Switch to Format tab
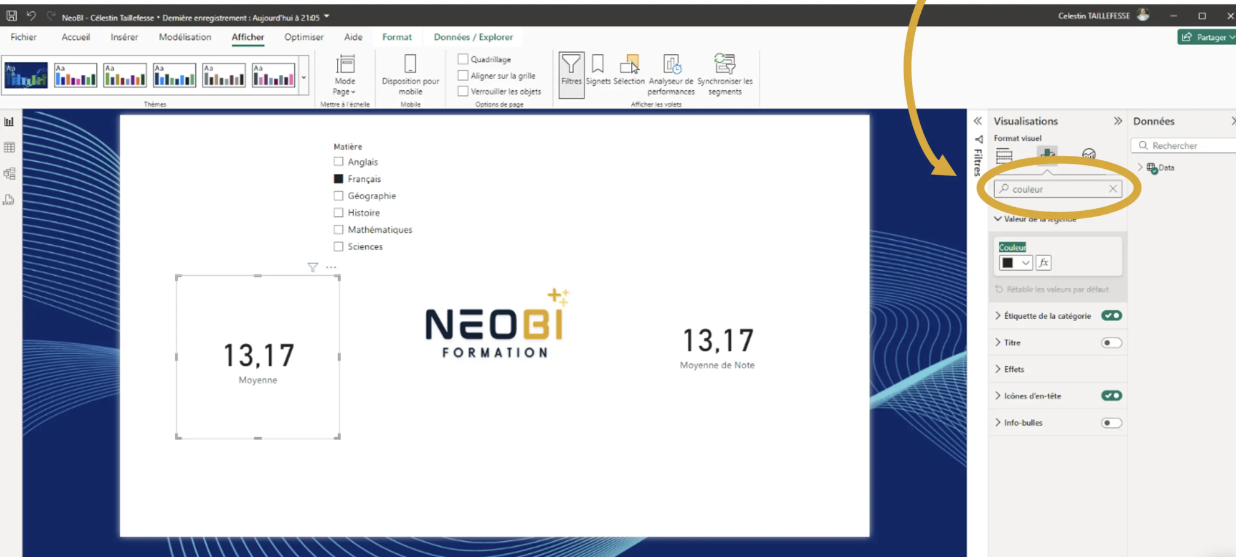Viewport: 1236px width, 557px height. (x=397, y=37)
